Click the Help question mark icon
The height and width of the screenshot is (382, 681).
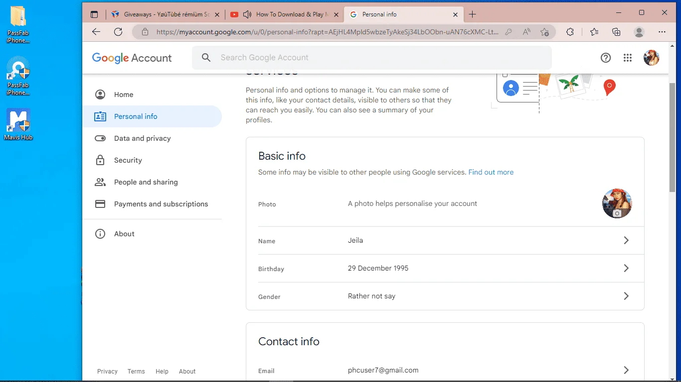click(x=606, y=58)
